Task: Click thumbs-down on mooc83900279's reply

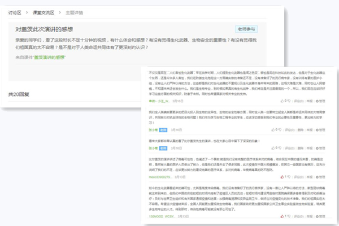Action: pos(284,176)
